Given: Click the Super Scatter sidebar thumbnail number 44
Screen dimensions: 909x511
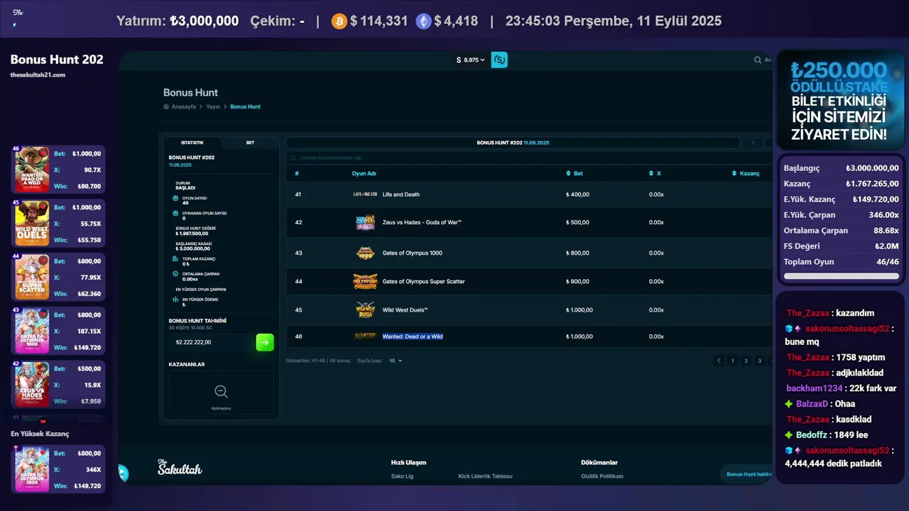Looking at the screenshot, I should pyautogui.click(x=32, y=277).
